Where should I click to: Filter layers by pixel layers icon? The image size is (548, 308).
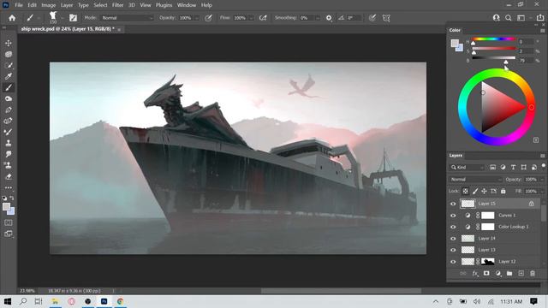click(x=492, y=168)
